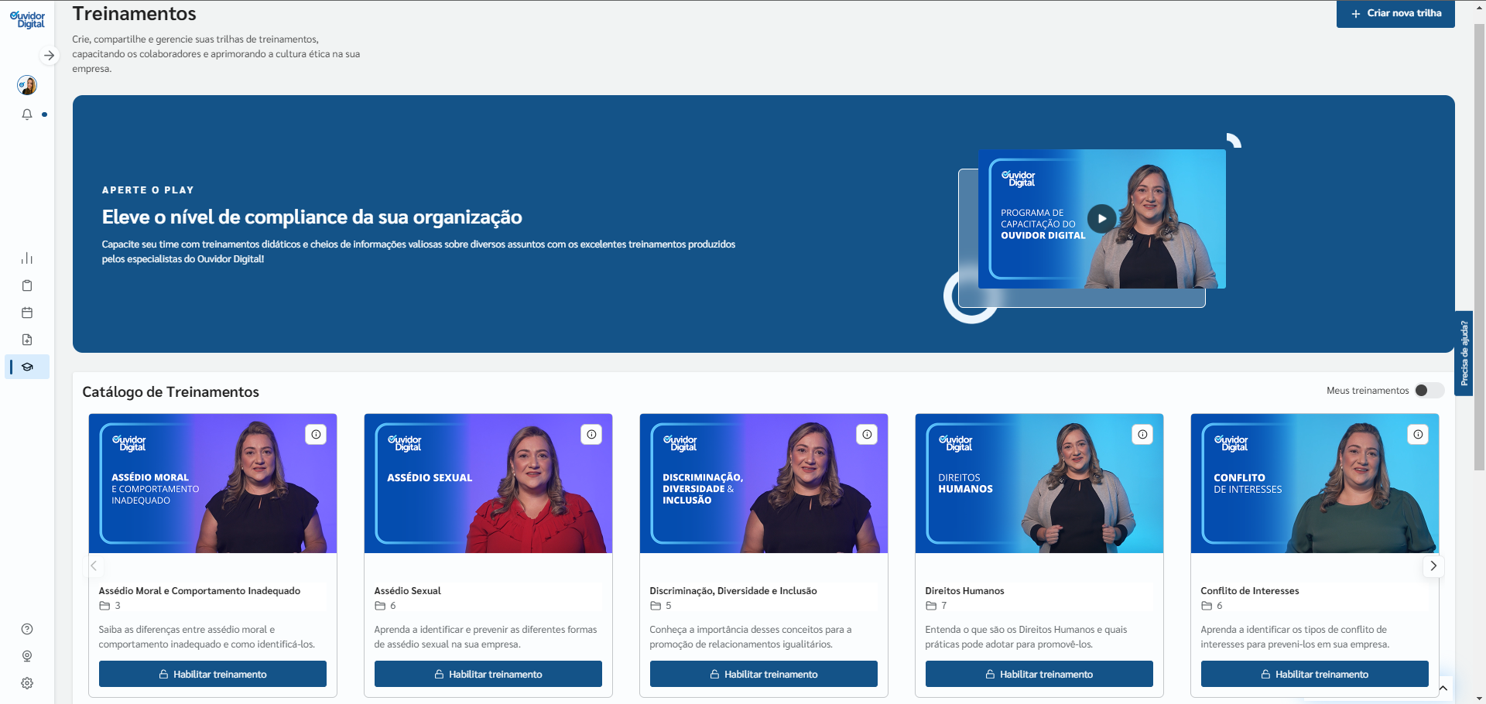The height and width of the screenshot is (704, 1486).
Task: Click Direitos Humanos training thumbnail
Action: [x=1039, y=484]
